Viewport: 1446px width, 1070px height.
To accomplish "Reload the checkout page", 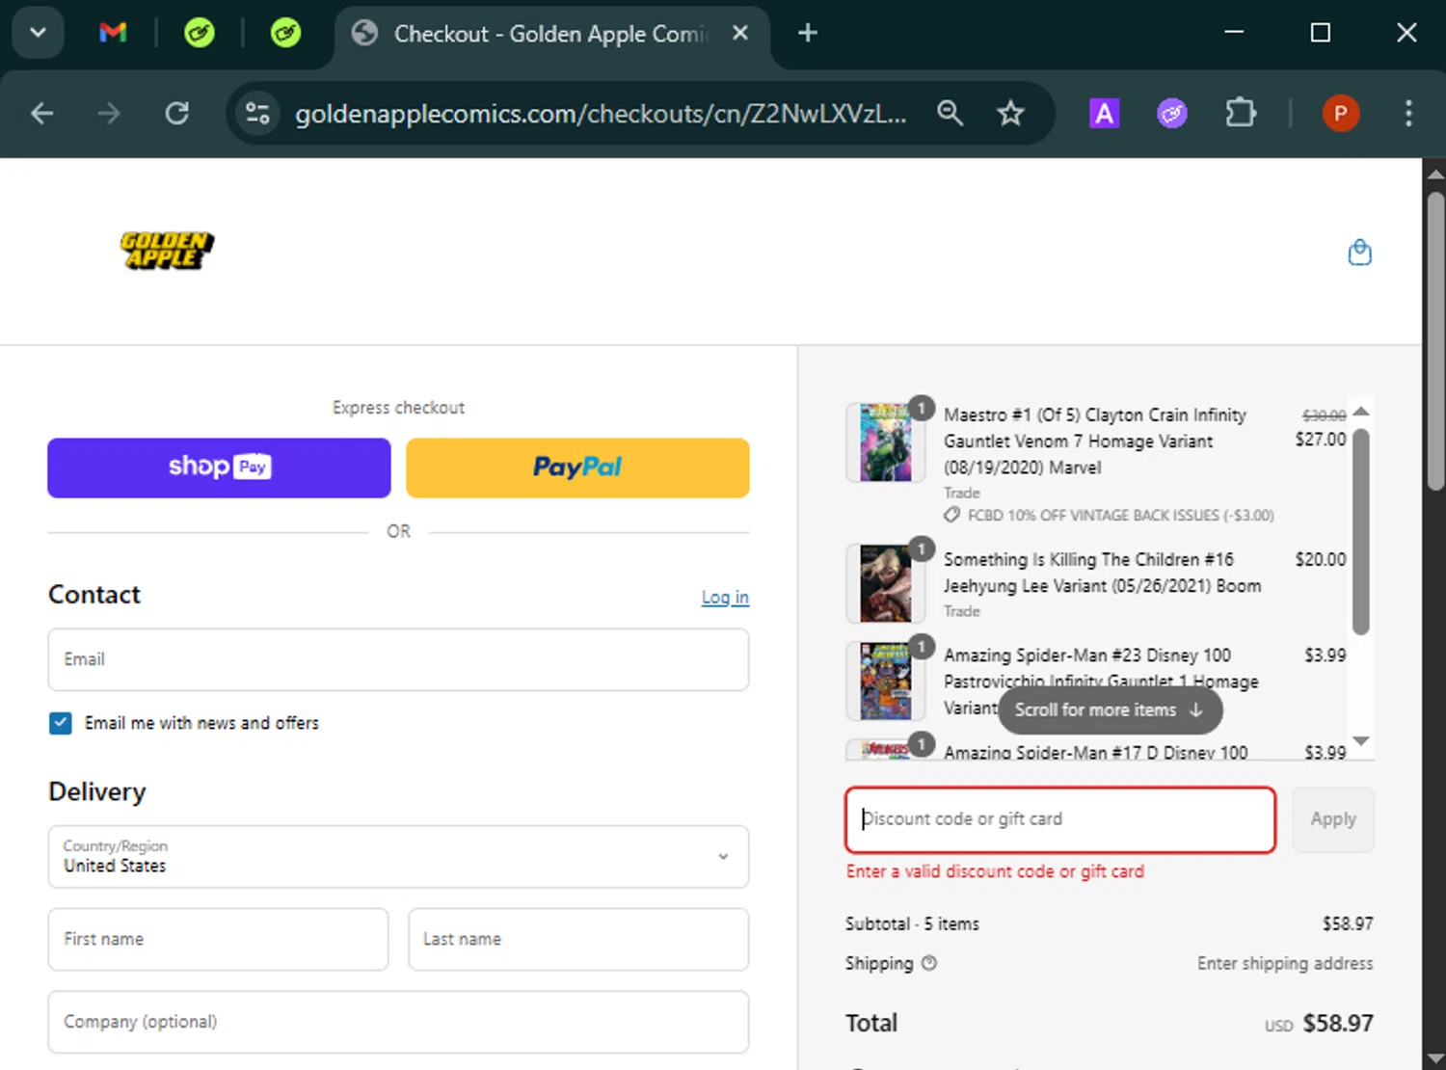I will pyautogui.click(x=177, y=114).
